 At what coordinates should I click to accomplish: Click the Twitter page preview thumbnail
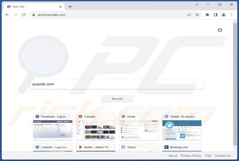pyautogui.click(x=182, y=130)
